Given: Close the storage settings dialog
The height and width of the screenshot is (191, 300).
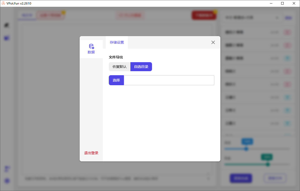Looking at the screenshot, I should 213,42.
